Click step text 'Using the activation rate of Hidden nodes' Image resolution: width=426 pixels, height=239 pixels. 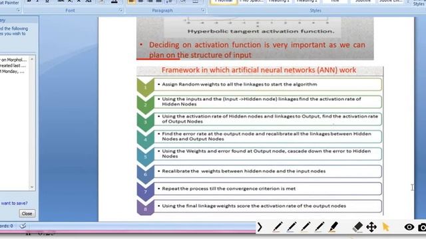pos(270,119)
